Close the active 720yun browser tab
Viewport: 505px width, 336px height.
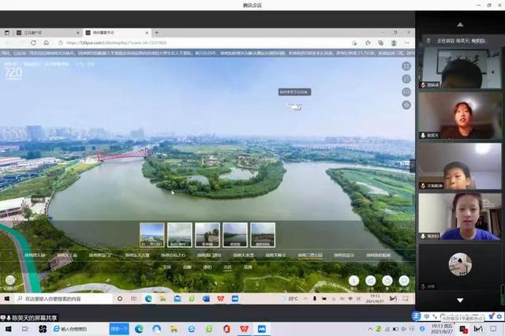tap(147, 33)
